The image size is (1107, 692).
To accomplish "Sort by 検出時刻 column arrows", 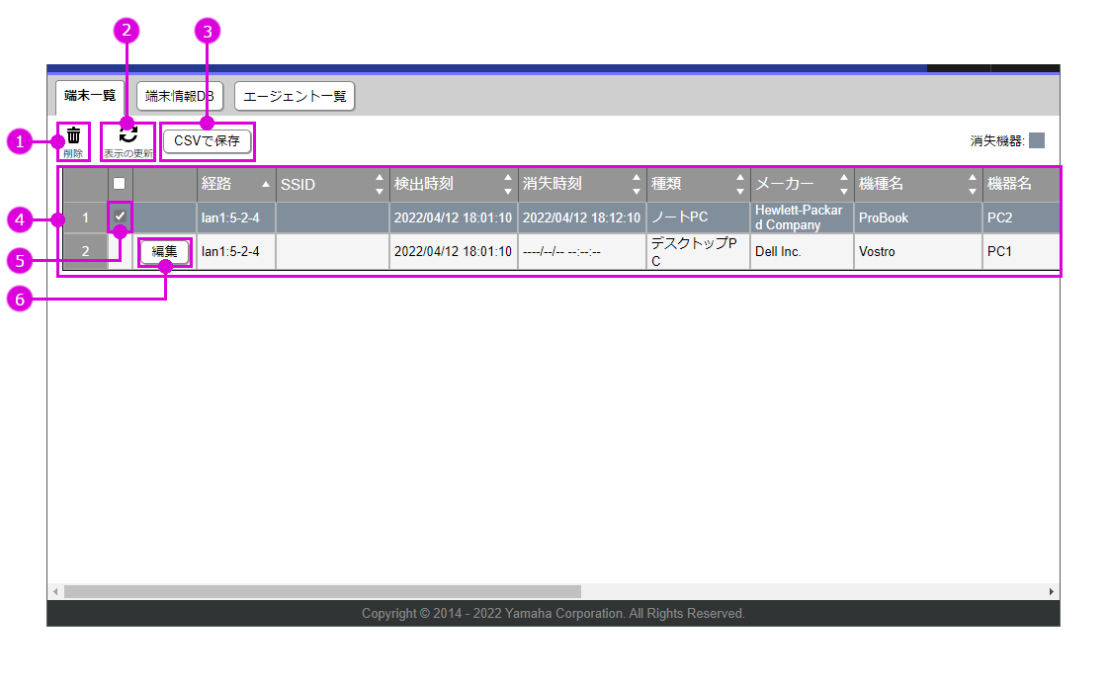I will point(508,185).
